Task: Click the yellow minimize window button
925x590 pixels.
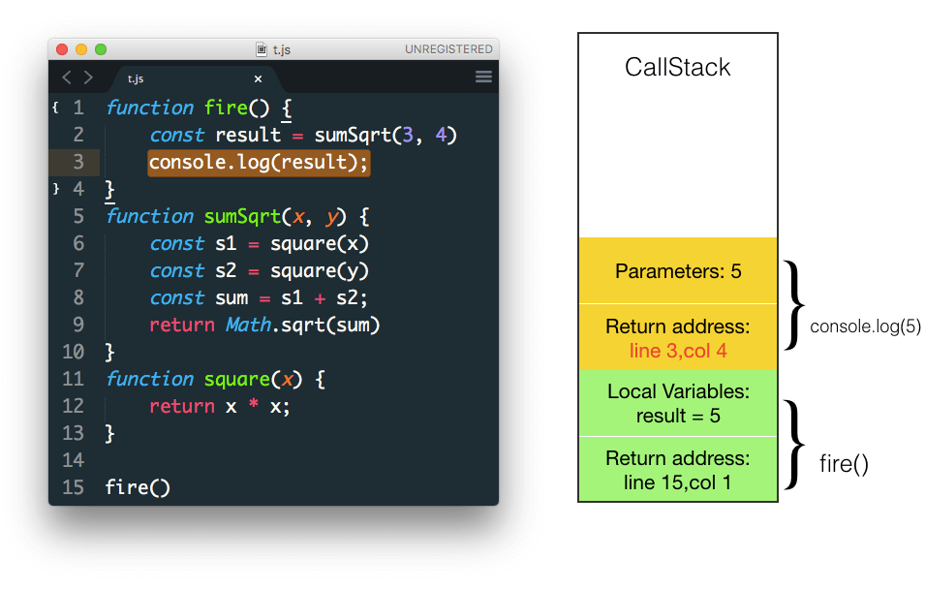Action: [x=81, y=49]
